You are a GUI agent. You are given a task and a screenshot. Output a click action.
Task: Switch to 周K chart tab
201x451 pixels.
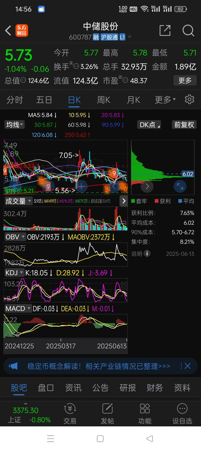(104, 100)
